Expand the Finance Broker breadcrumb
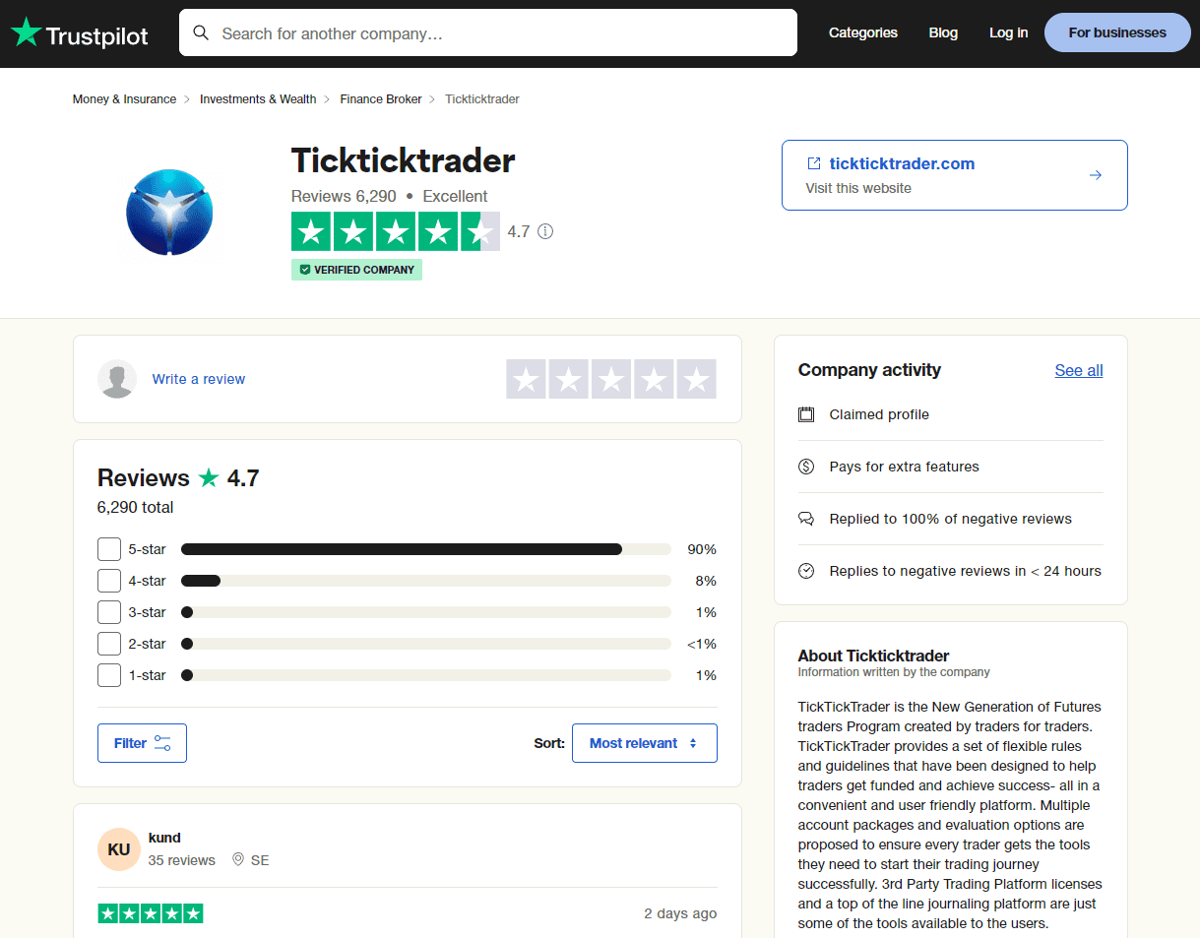This screenshot has width=1200, height=938. click(381, 98)
